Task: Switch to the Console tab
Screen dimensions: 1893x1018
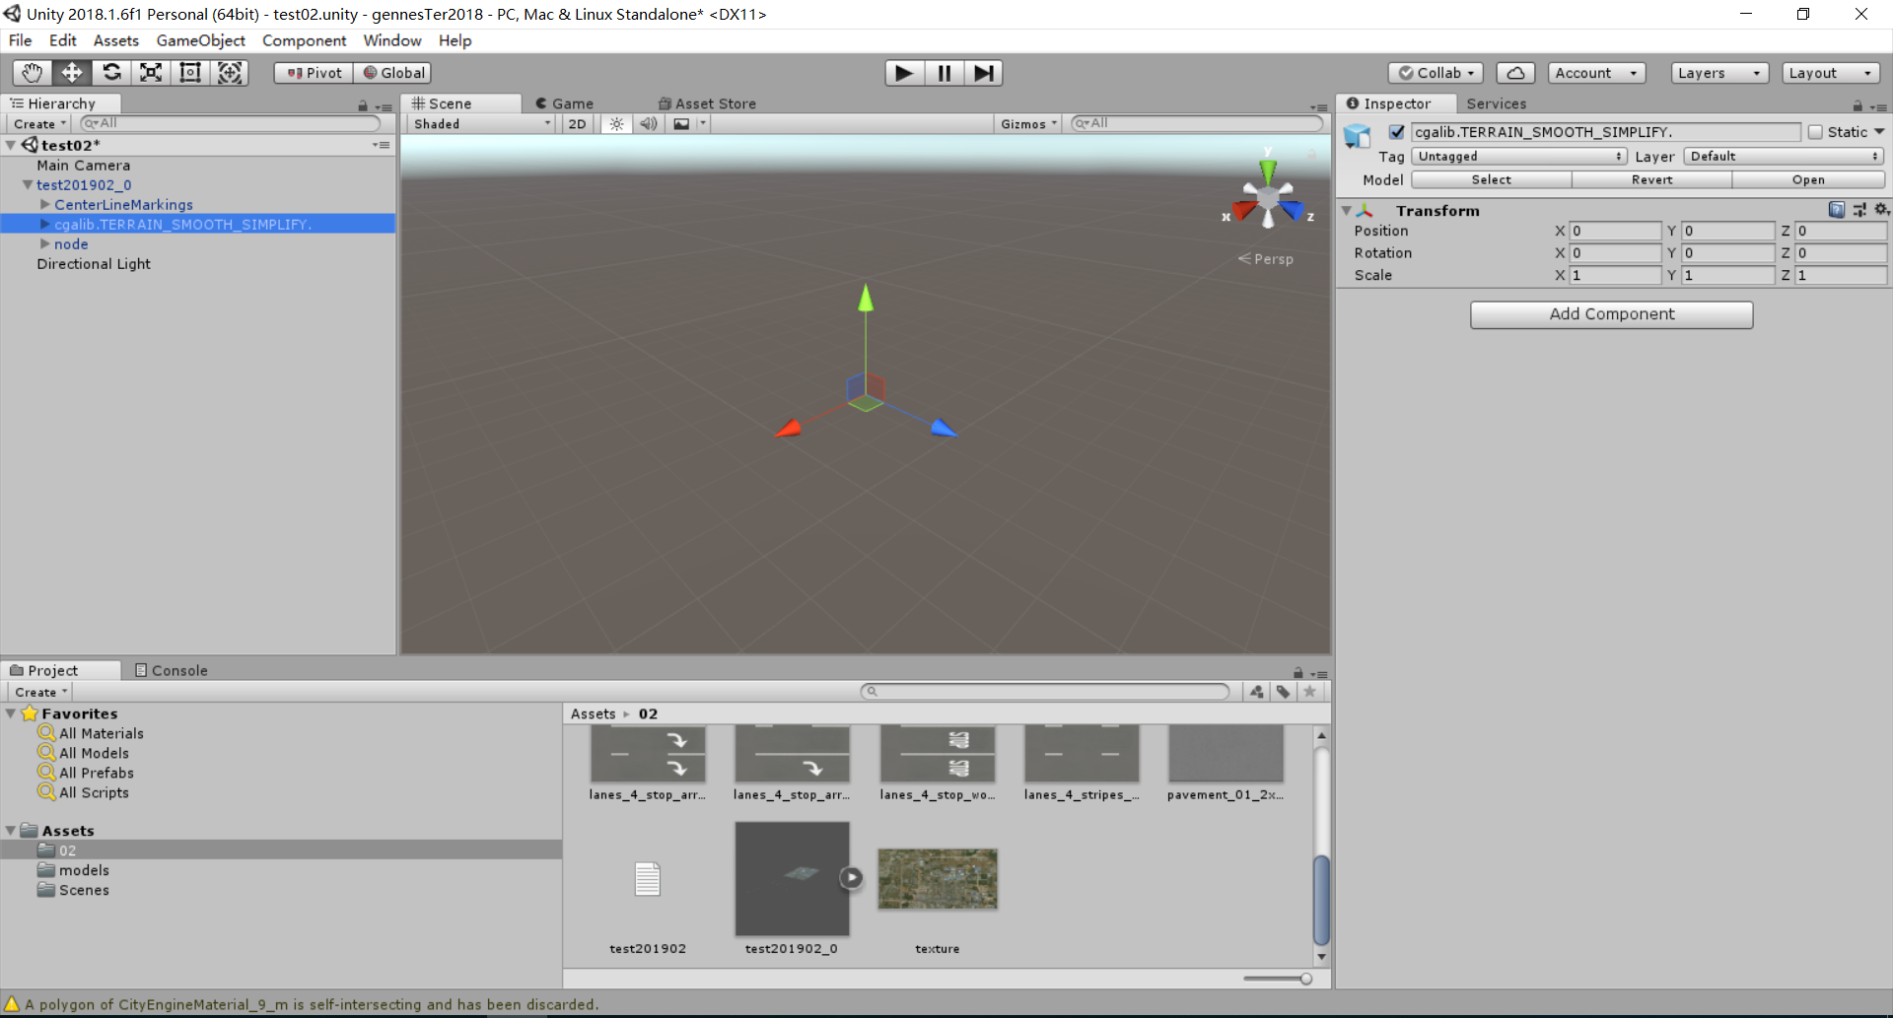Action: click(172, 670)
